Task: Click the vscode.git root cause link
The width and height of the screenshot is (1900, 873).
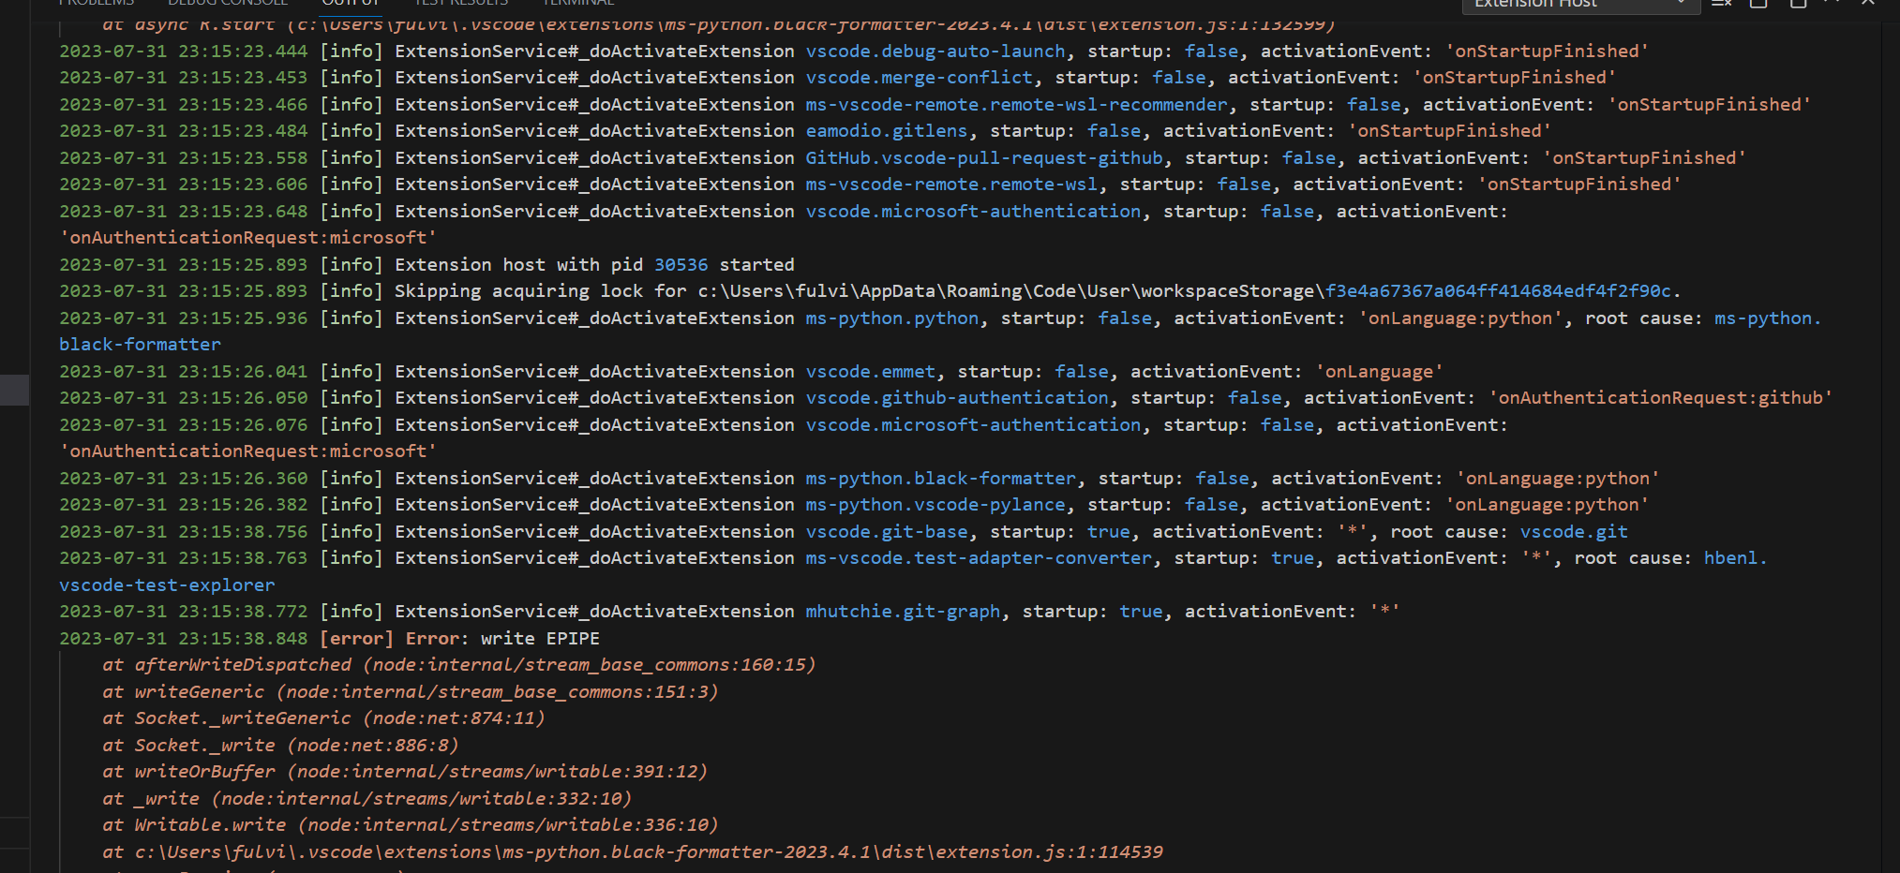Action: 1575,531
